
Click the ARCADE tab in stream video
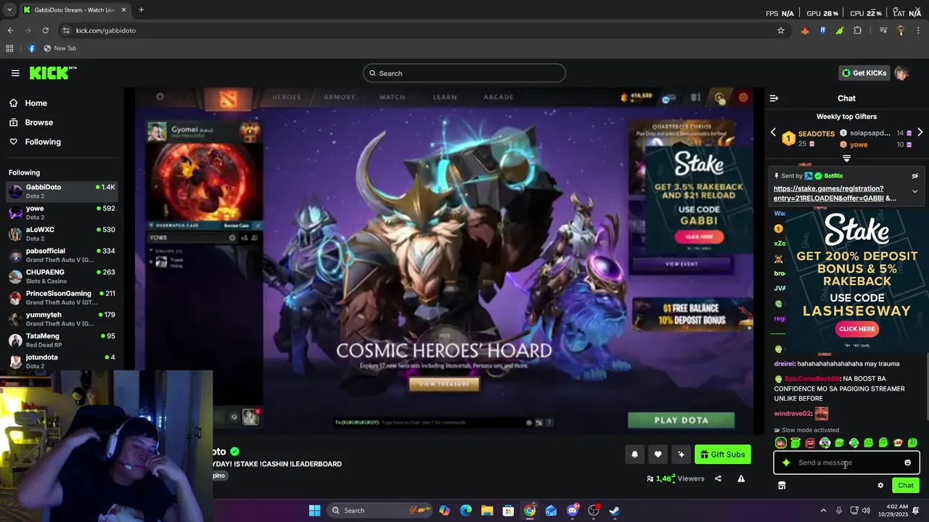coord(499,97)
